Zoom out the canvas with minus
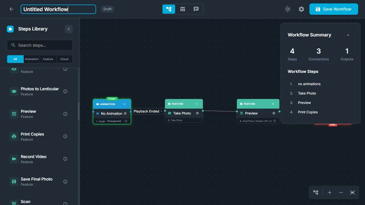Screen dimensions: 365x205 click(x=341, y=192)
